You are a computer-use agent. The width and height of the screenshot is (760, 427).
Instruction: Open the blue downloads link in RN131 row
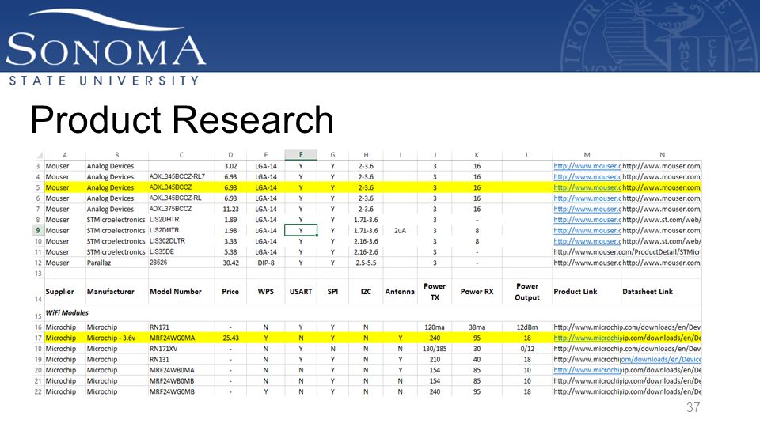pyautogui.click(x=661, y=359)
